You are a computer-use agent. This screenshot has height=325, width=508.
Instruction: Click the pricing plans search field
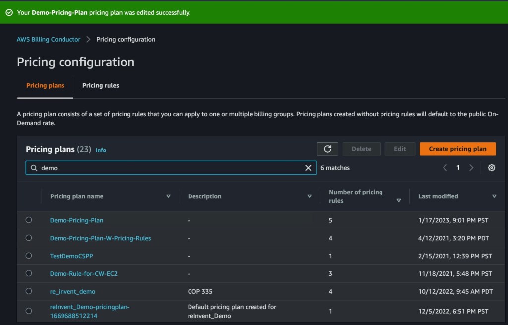click(x=169, y=168)
